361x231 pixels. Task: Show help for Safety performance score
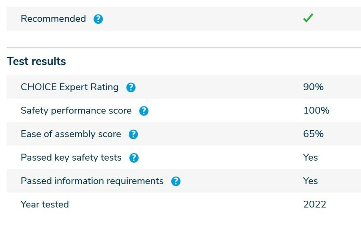coord(144,111)
